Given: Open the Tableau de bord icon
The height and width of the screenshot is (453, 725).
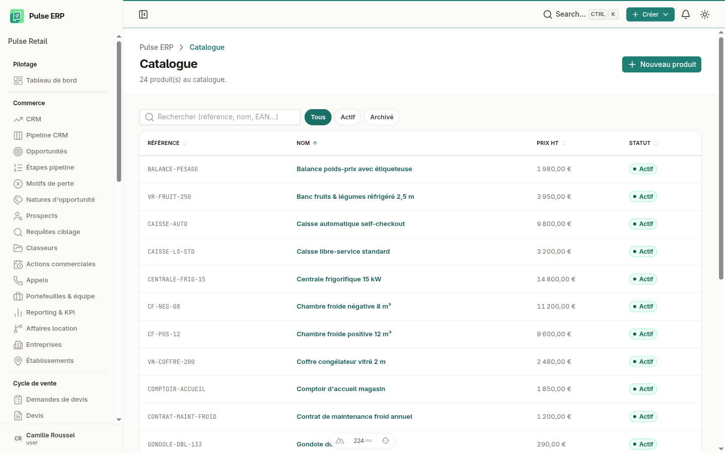Looking at the screenshot, I should click(x=18, y=81).
